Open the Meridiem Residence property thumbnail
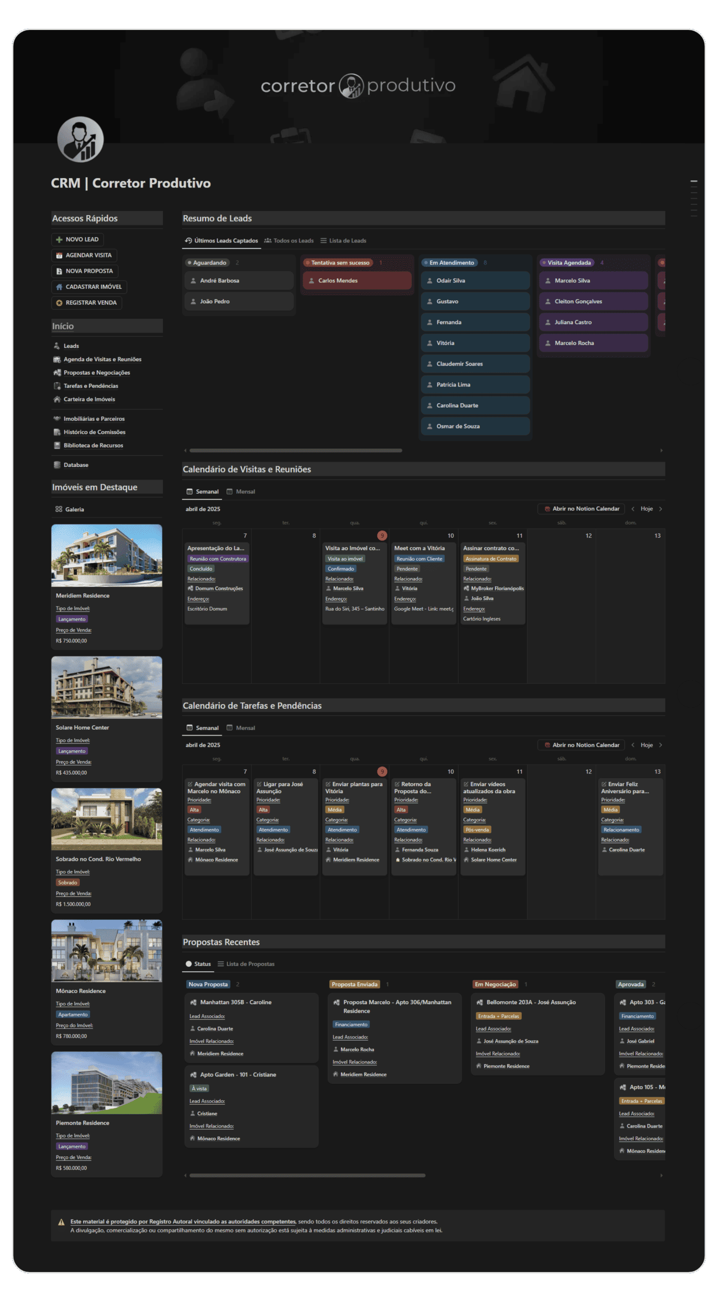Viewport: 718px width, 1302px height. (x=107, y=556)
